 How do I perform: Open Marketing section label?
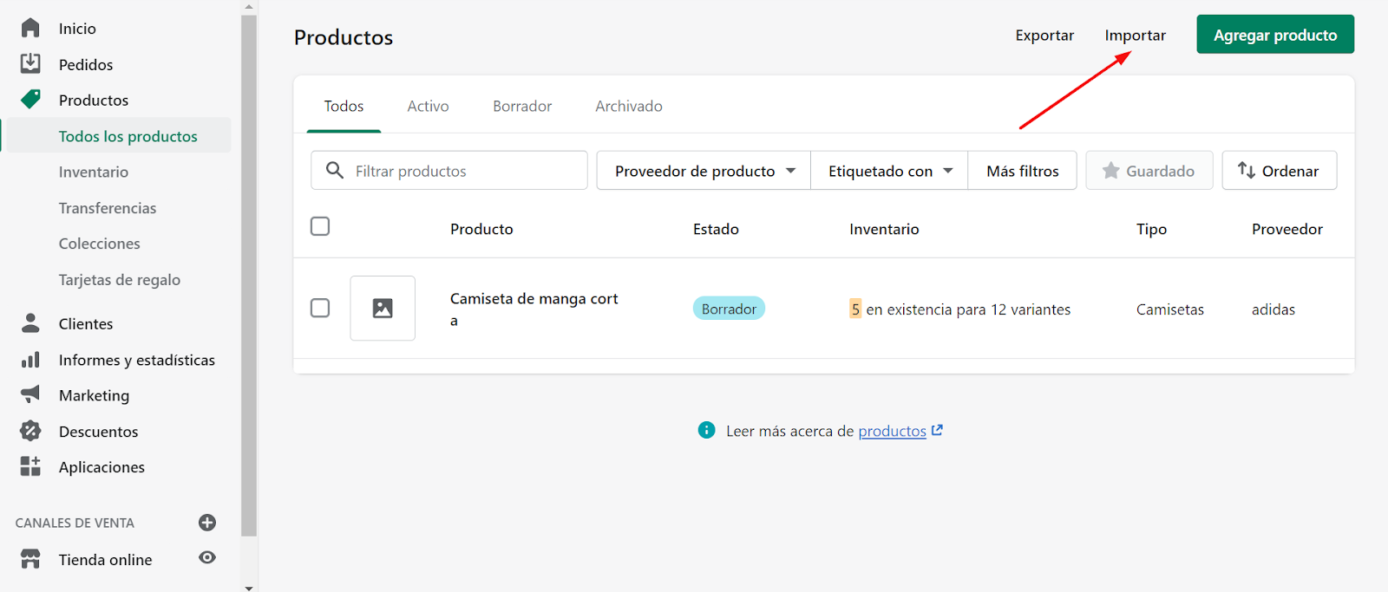point(94,395)
